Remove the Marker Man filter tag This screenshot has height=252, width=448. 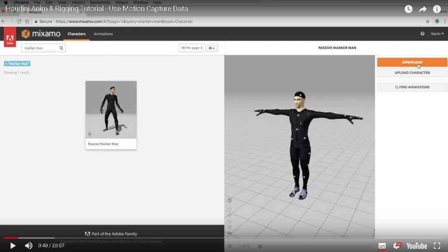pyautogui.click(x=17, y=64)
